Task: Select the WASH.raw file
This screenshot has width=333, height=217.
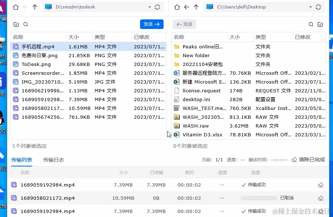Action: point(249,126)
